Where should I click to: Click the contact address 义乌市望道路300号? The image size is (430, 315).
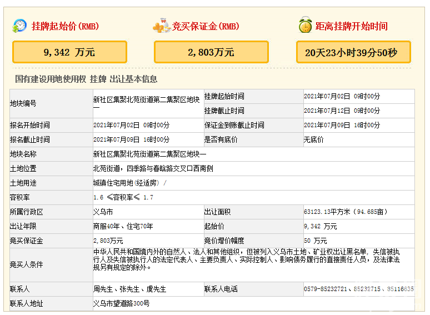tap(121, 303)
